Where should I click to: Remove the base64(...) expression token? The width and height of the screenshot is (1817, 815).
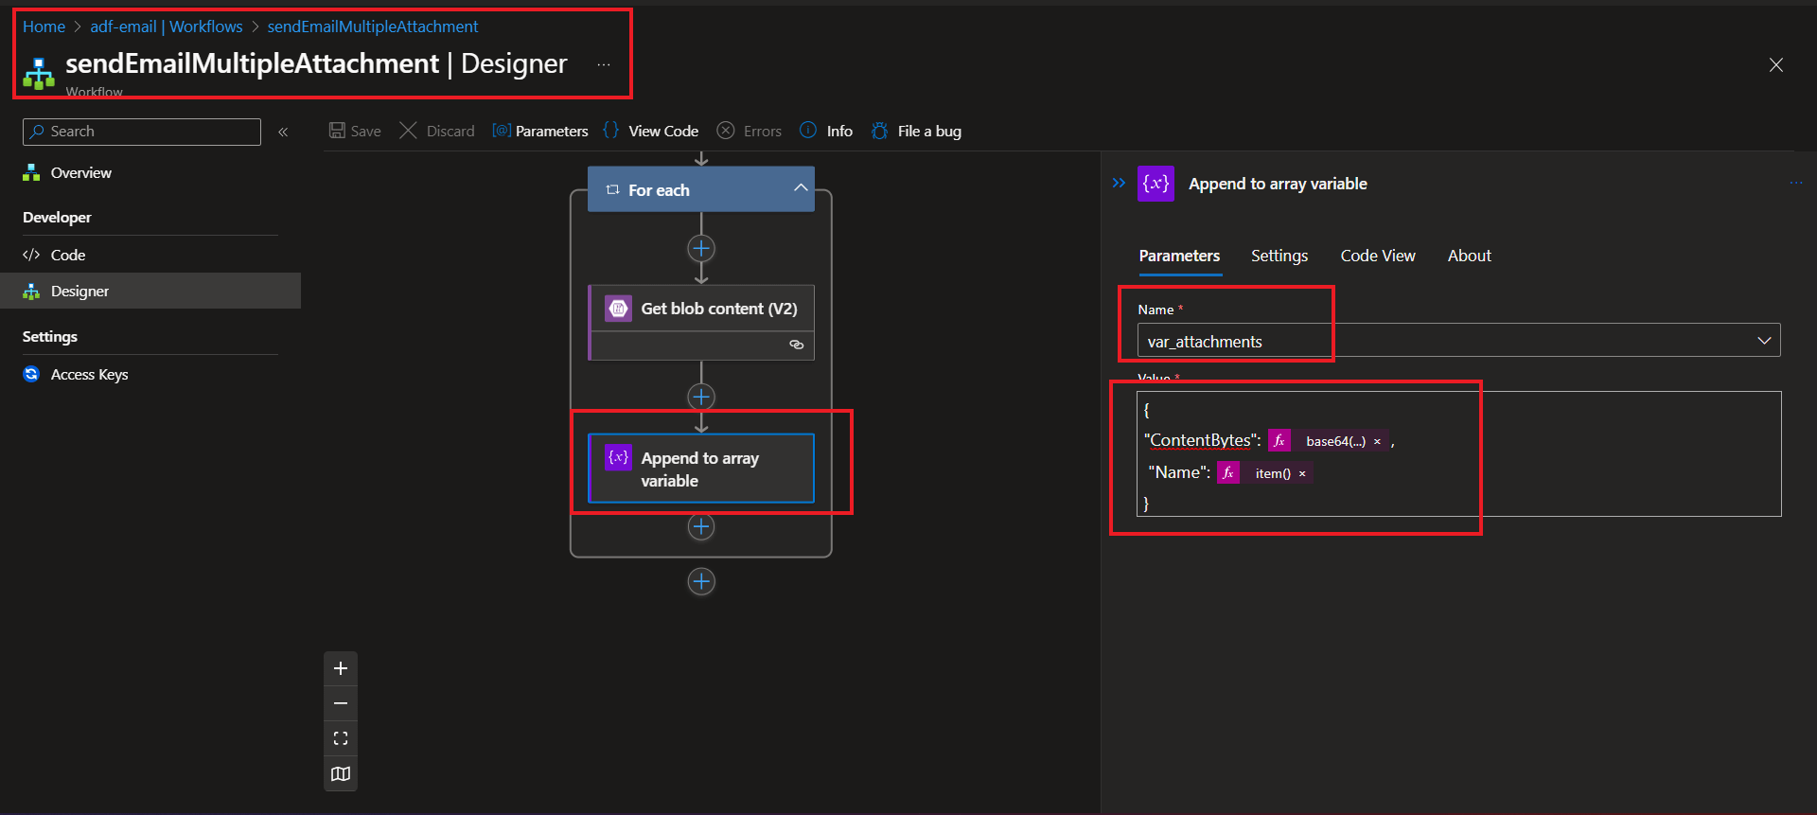pos(1377,441)
